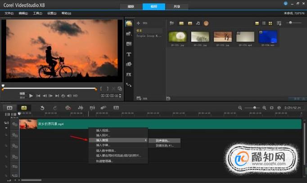
Task: Toggle repeat playback
Action: pyautogui.click(x=63, y=96)
